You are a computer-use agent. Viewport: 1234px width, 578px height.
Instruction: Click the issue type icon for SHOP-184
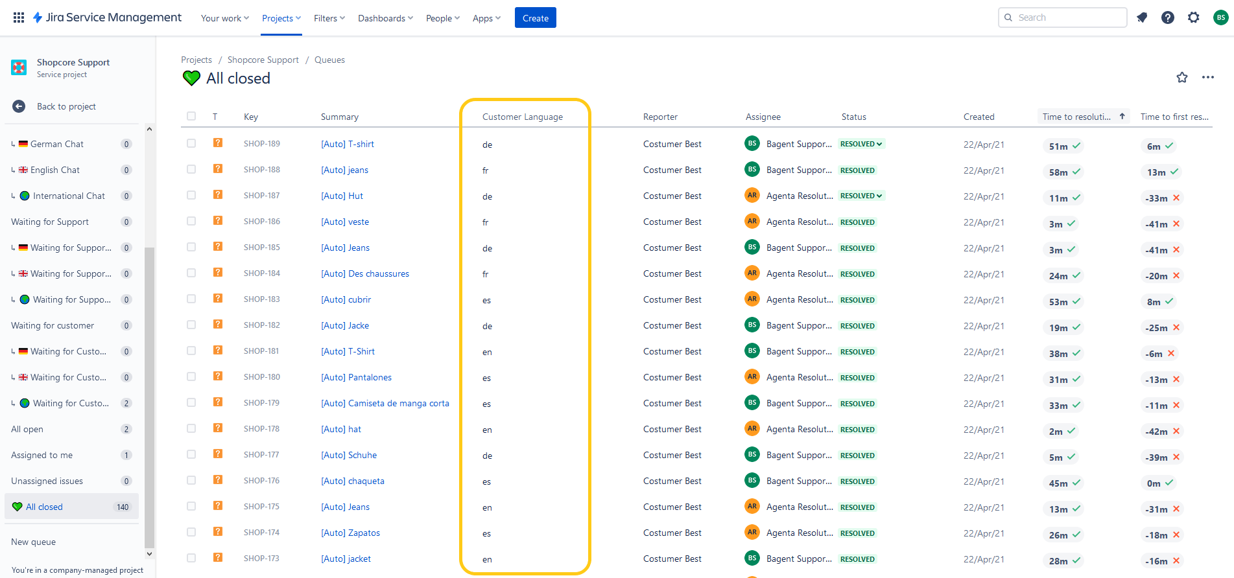tap(218, 272)
